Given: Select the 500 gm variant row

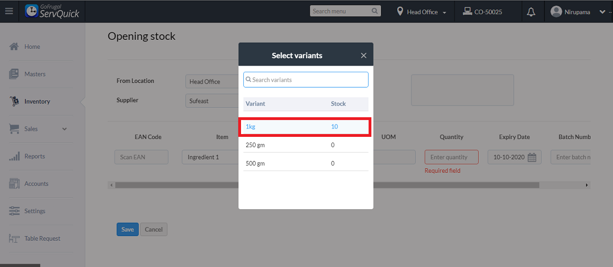Looking at the screenshot, I should click(306, 163).
